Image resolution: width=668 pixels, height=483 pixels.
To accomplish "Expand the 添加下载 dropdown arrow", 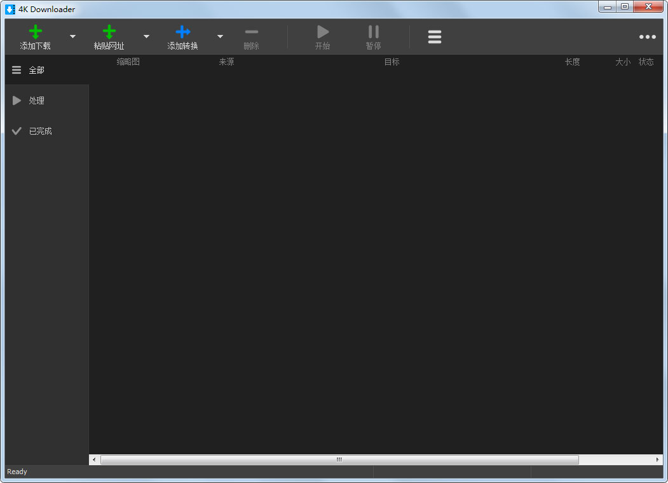I will pyautogui.click(x=72, y=37).
